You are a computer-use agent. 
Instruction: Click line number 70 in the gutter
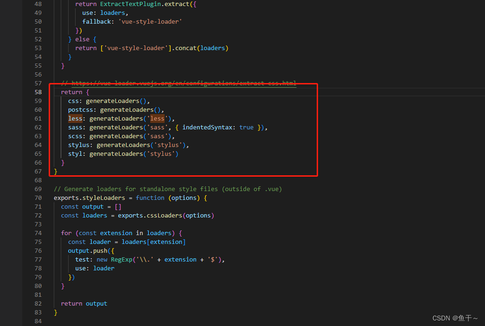pos(38,198)
